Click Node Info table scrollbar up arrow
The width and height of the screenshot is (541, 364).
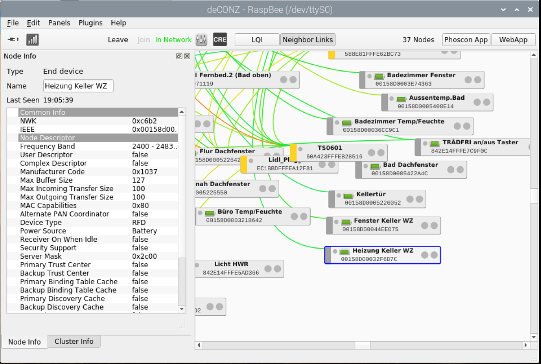(182, 112)
